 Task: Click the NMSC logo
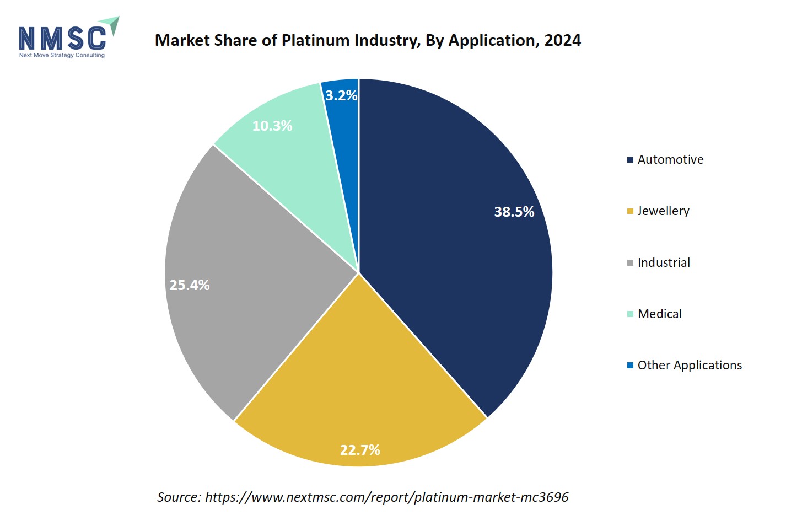point(62,38)
